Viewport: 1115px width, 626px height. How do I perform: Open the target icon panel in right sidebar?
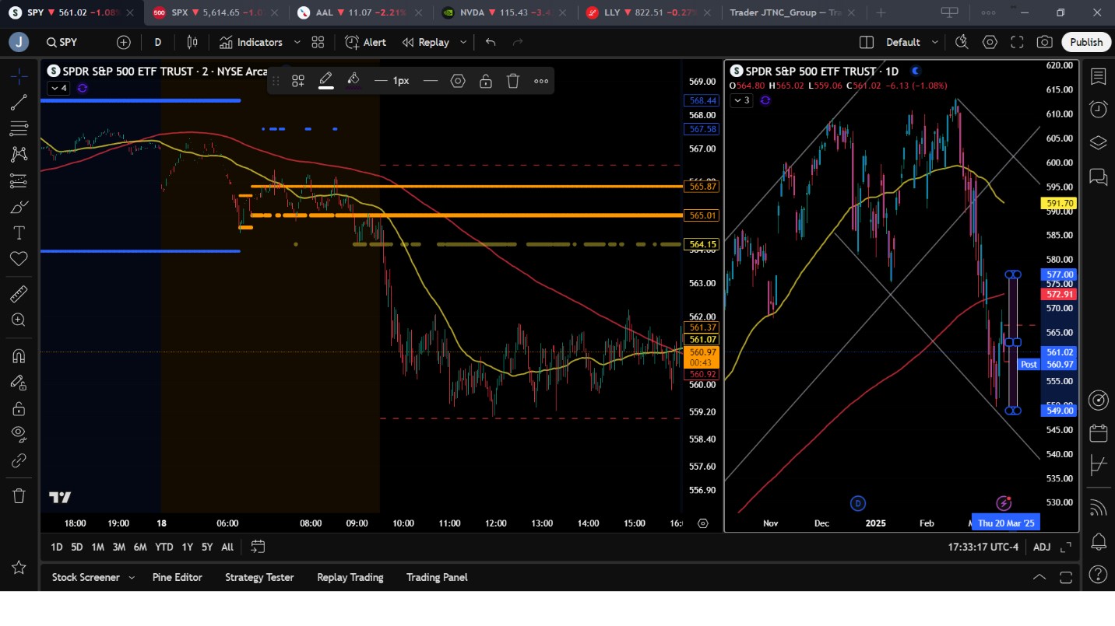tap(1099, 400)
